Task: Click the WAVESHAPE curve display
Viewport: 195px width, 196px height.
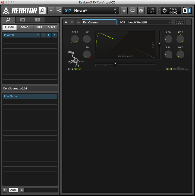Action: pos(125,45)
